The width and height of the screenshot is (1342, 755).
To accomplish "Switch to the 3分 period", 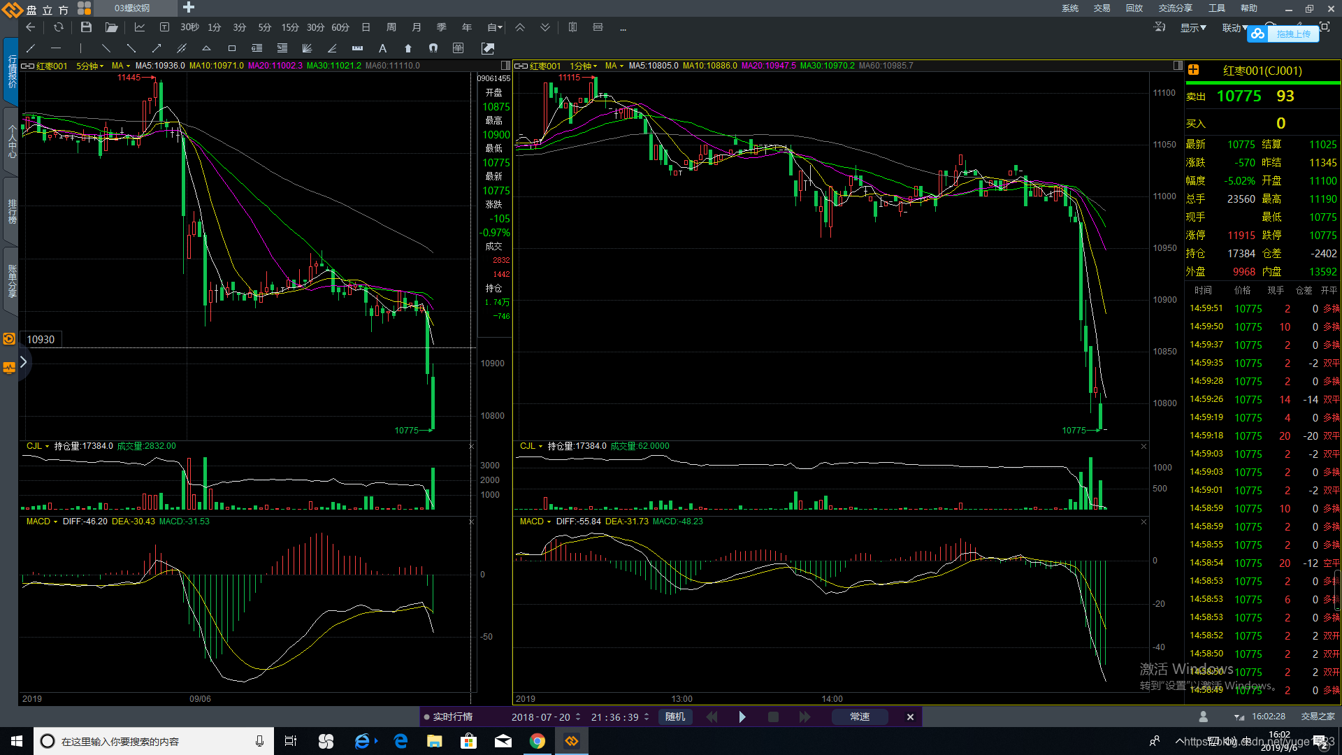I will pos(240,27).
